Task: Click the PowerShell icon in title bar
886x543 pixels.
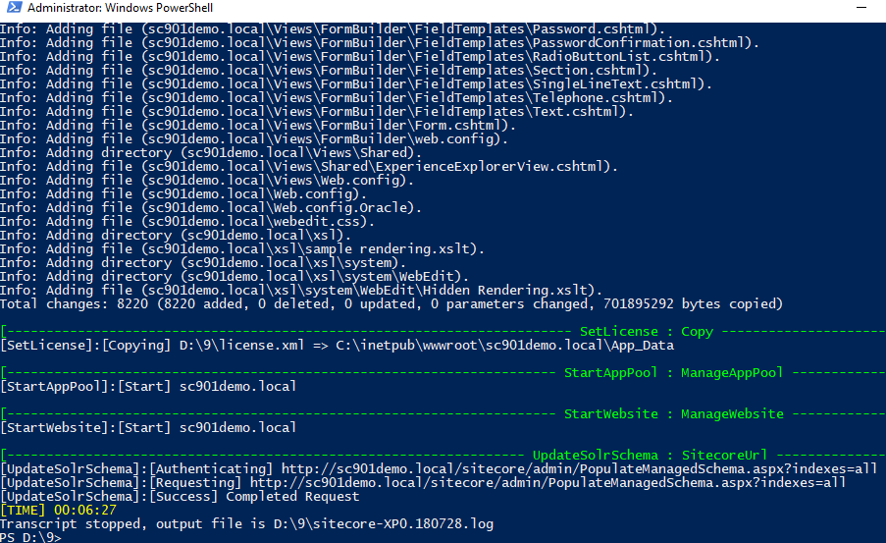Action: click(14, 7)
